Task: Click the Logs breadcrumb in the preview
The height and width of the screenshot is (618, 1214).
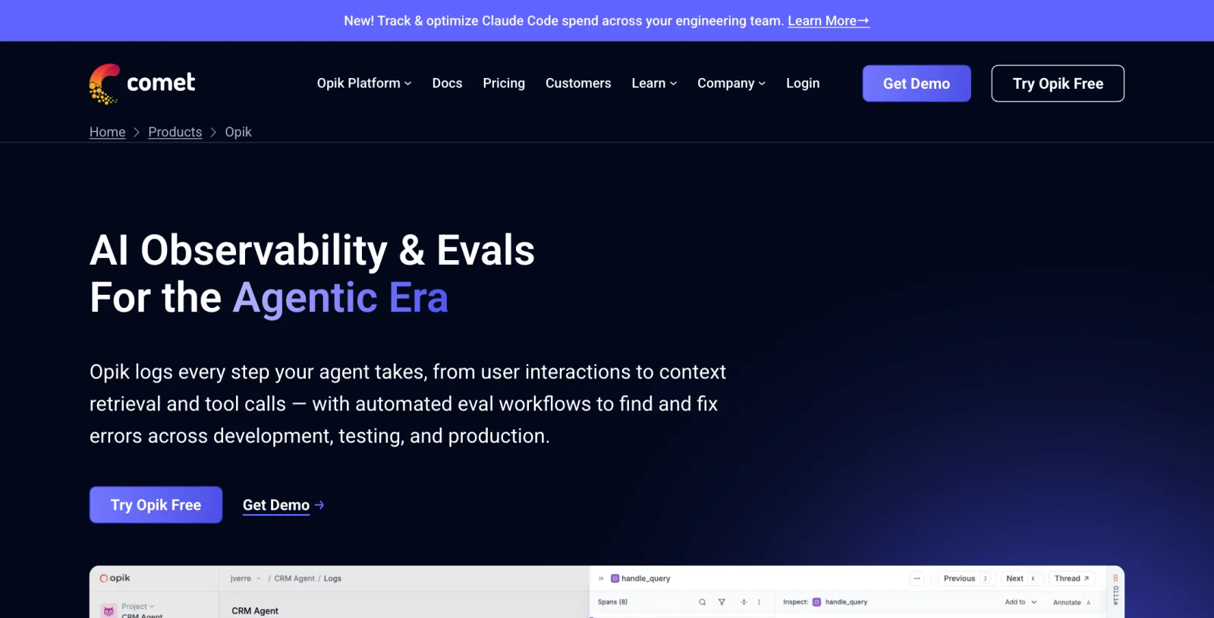Action: [332, 579]
